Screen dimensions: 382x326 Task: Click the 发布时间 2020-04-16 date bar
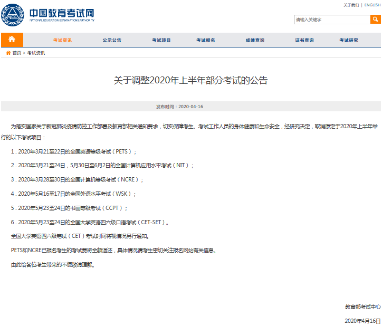tap(179, 106)
